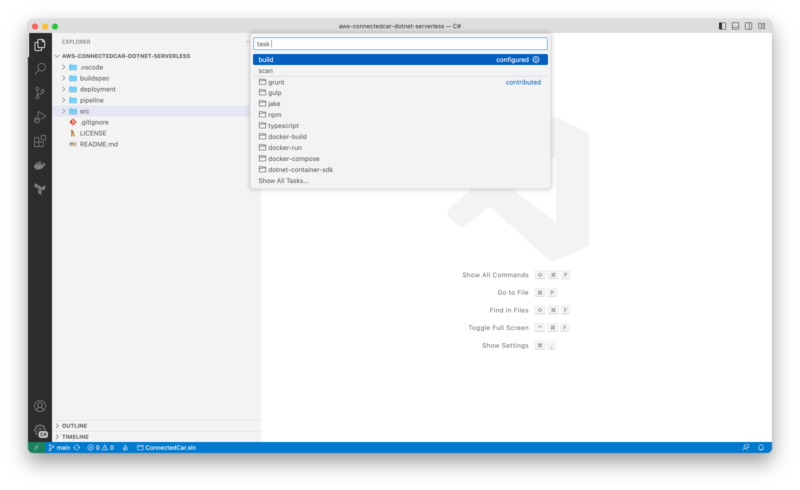Image resolution: width=800 pixels, height=490 pixels.
Task: Toggle bottom panel layout icon
Action: [735, 26]
